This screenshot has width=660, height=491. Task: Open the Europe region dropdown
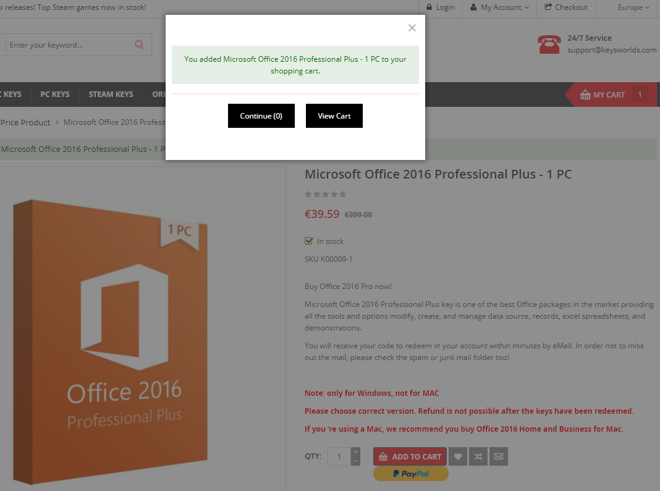[x=633, y=7]
